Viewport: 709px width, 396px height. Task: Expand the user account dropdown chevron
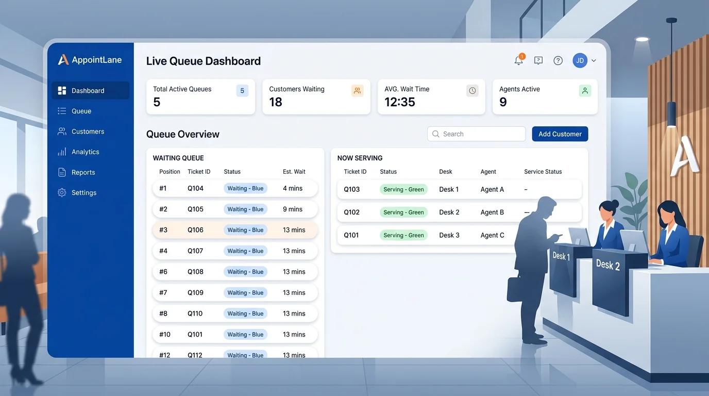pos(594,61)
